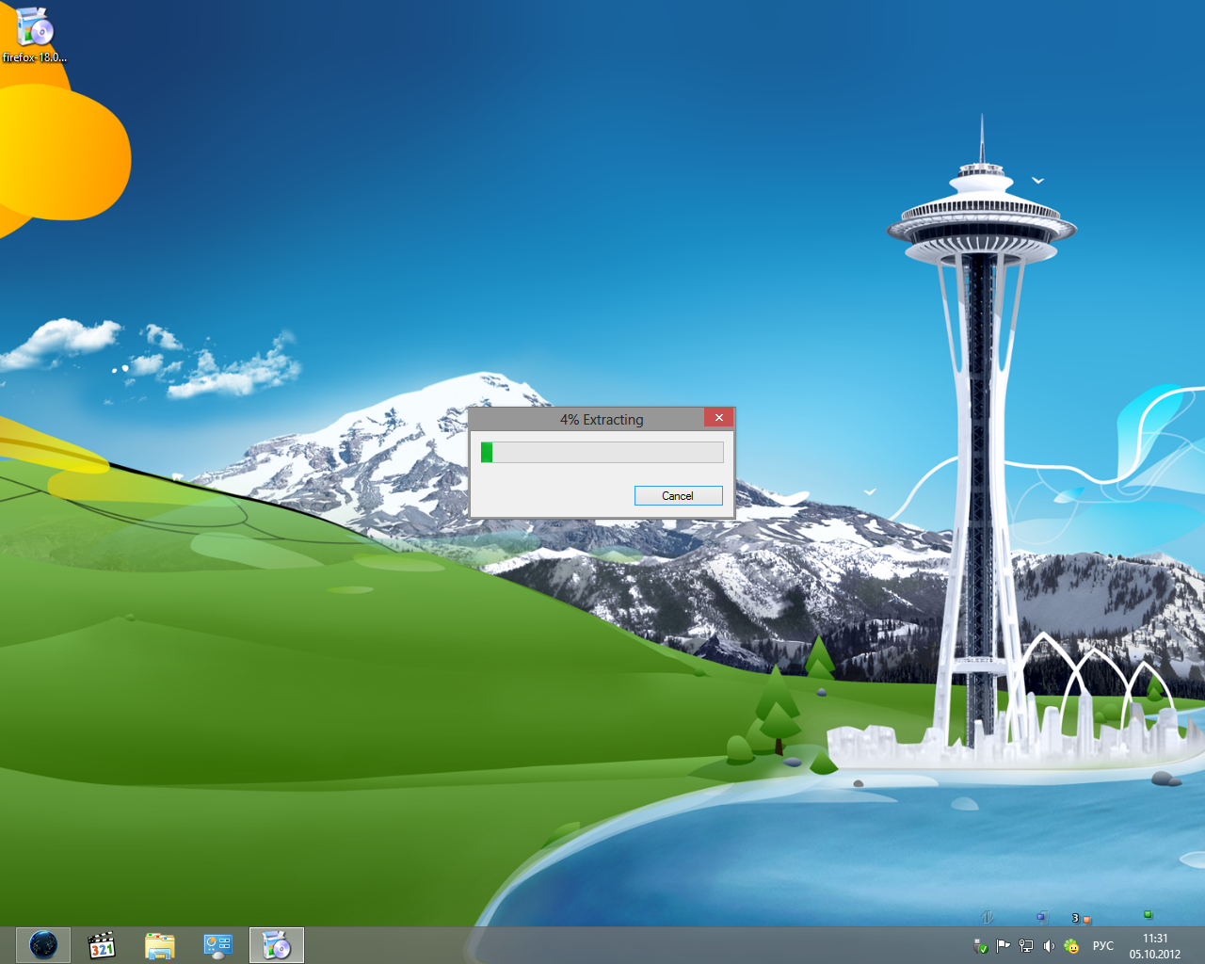This screenshot has height=964, width=1205.
Task: Click Cancel in the Extracting dialog
Action: 678,496
